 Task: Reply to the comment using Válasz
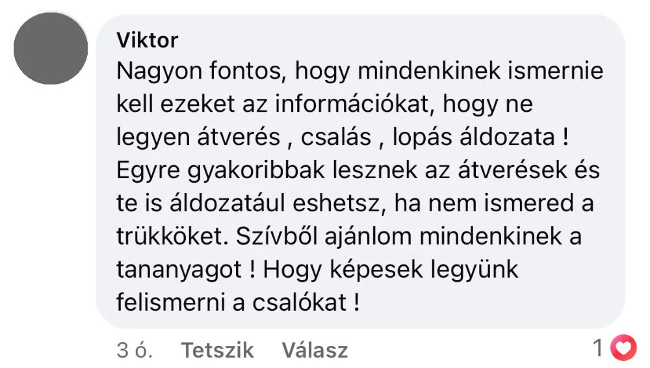pos(315,350)
